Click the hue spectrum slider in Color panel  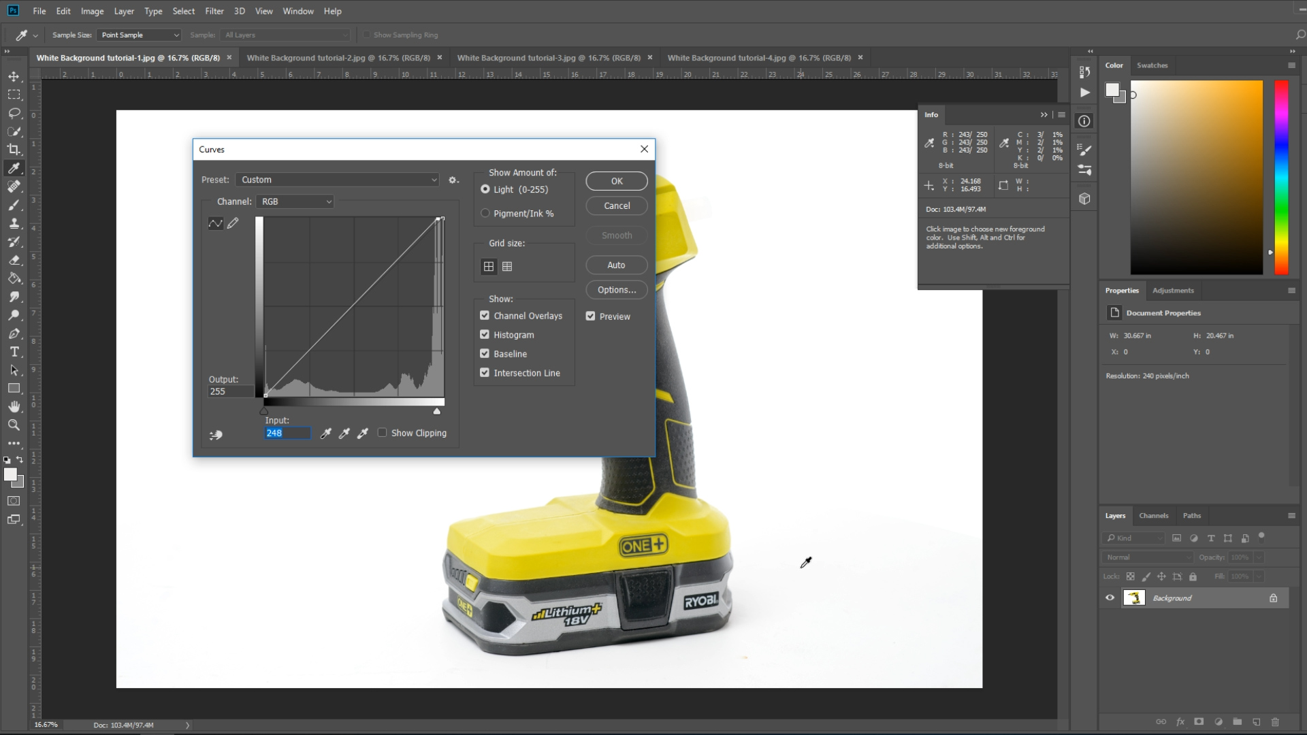click(1281, 177)
